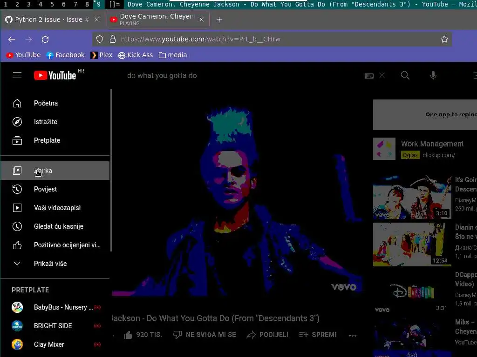Click the YouTube logo
This screenshot has height=357, width=477.
55,75
